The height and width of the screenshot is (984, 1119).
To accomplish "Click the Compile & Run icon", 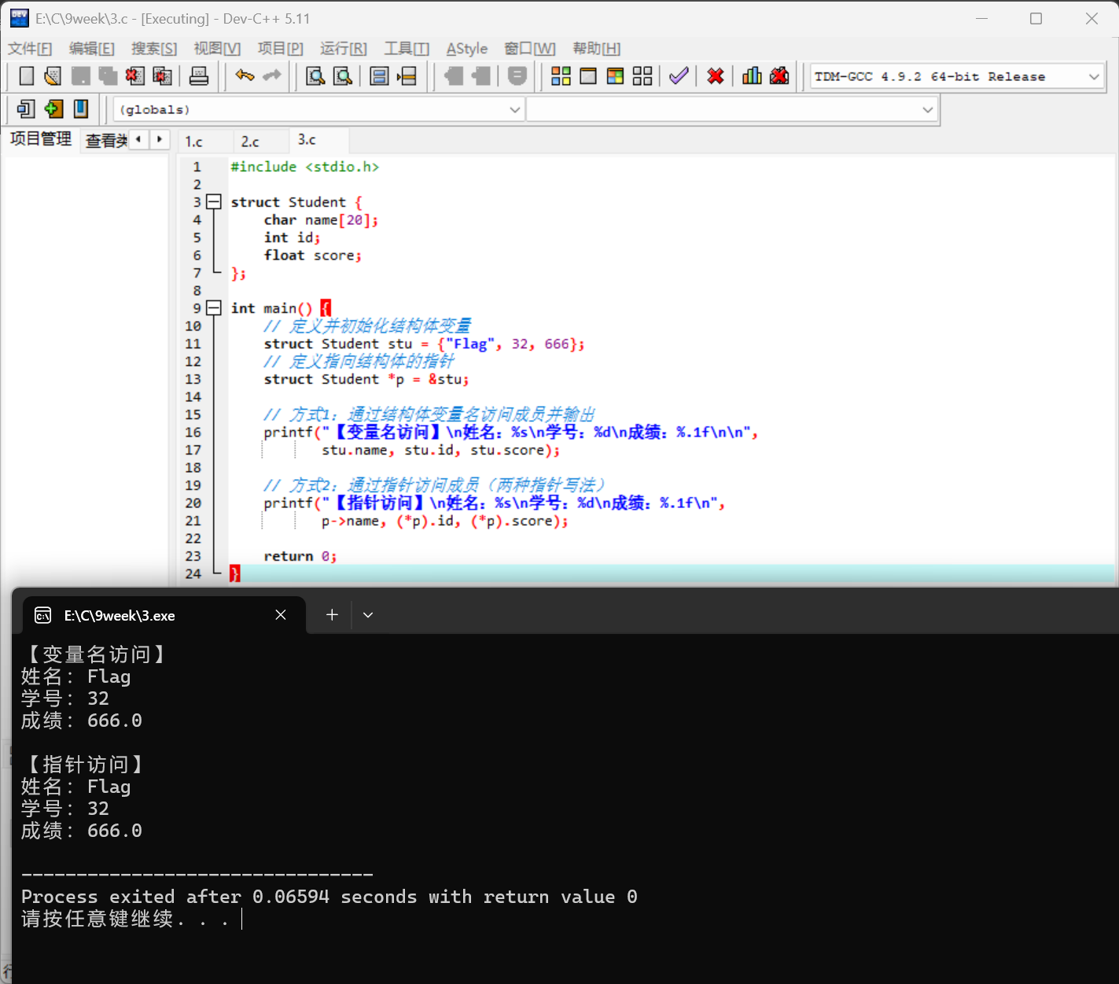I will [x=615, y=76].
